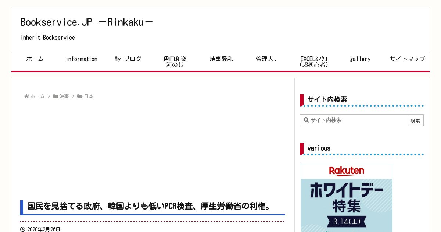Open the 日本 breadcrumb category
The image size is (441, 232).
pyautogui.click(x=89, y=96)
